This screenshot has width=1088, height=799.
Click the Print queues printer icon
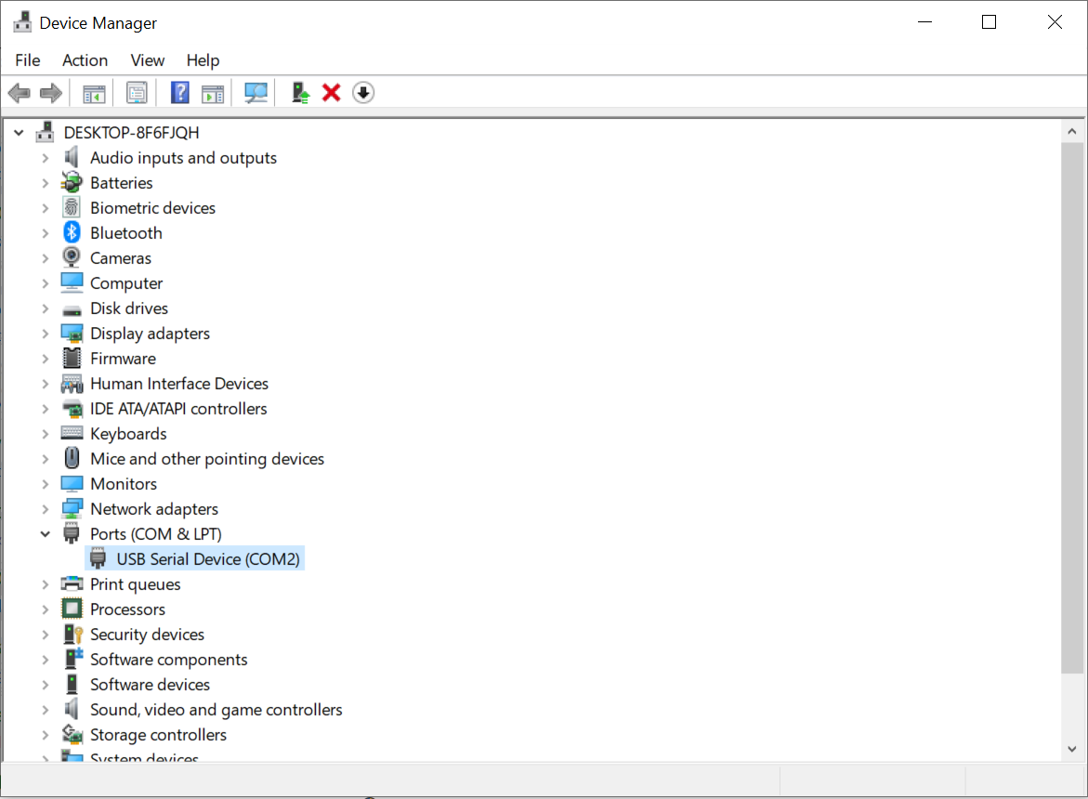[x=72, y=584]
